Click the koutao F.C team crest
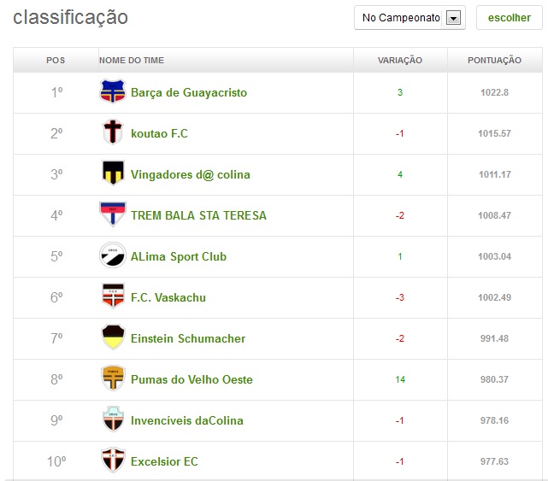This screenshot has width=548, height=481. click(112, 133)
